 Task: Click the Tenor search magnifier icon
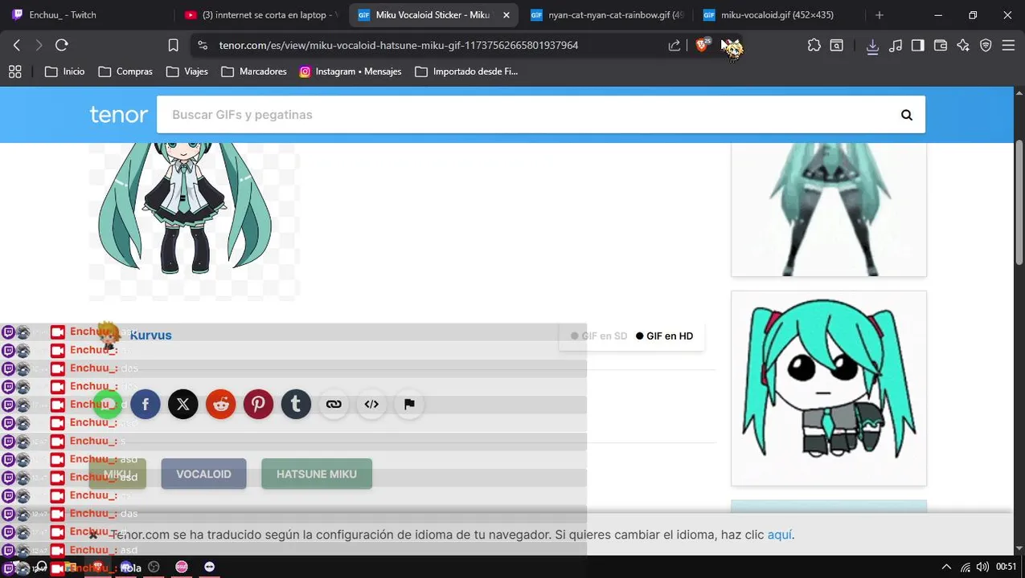[907, 115]
